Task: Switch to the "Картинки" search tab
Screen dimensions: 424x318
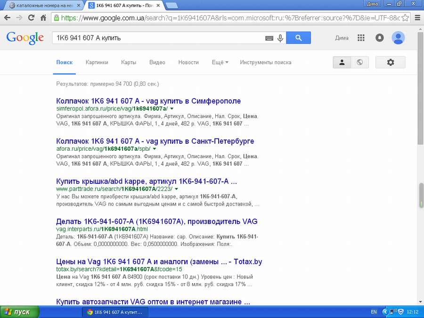Action: (97, 62)
